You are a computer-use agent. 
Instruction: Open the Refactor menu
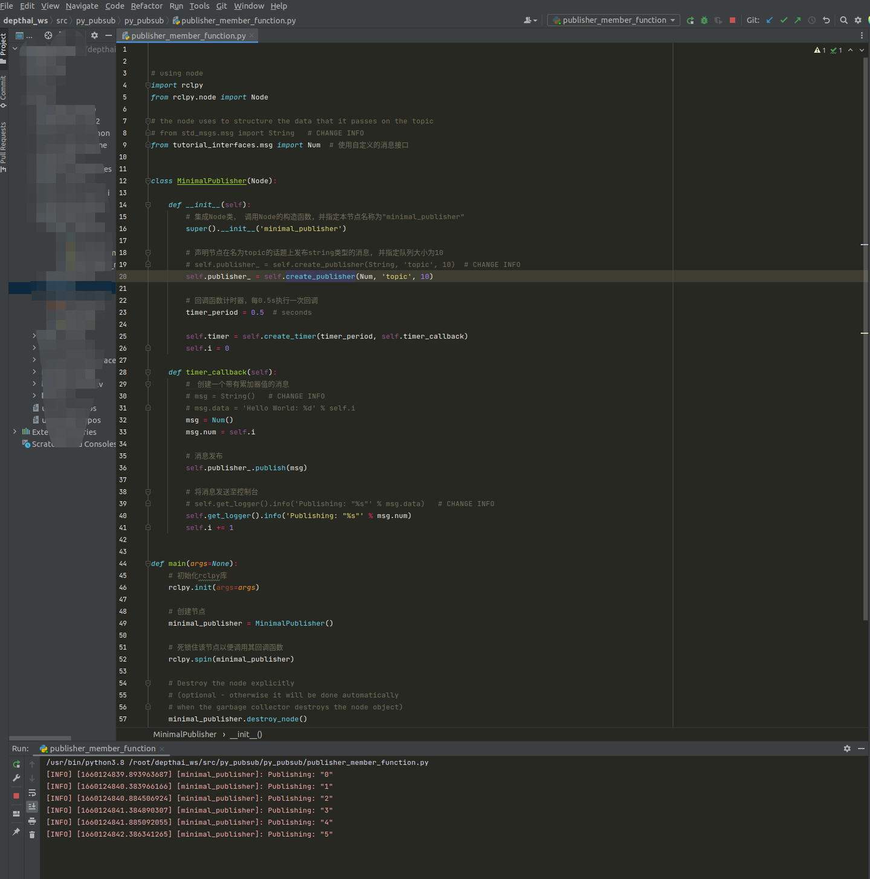click(x=146, y=6)
